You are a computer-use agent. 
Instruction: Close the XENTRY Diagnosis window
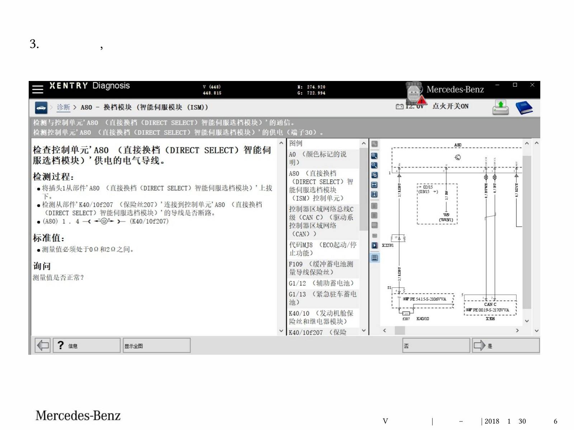tap(532, 85)
